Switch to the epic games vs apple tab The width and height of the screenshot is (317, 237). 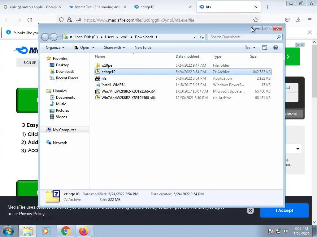33,7
